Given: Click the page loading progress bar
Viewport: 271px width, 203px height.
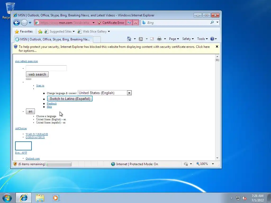Looking at the screenshot, I should coord(59,164).
